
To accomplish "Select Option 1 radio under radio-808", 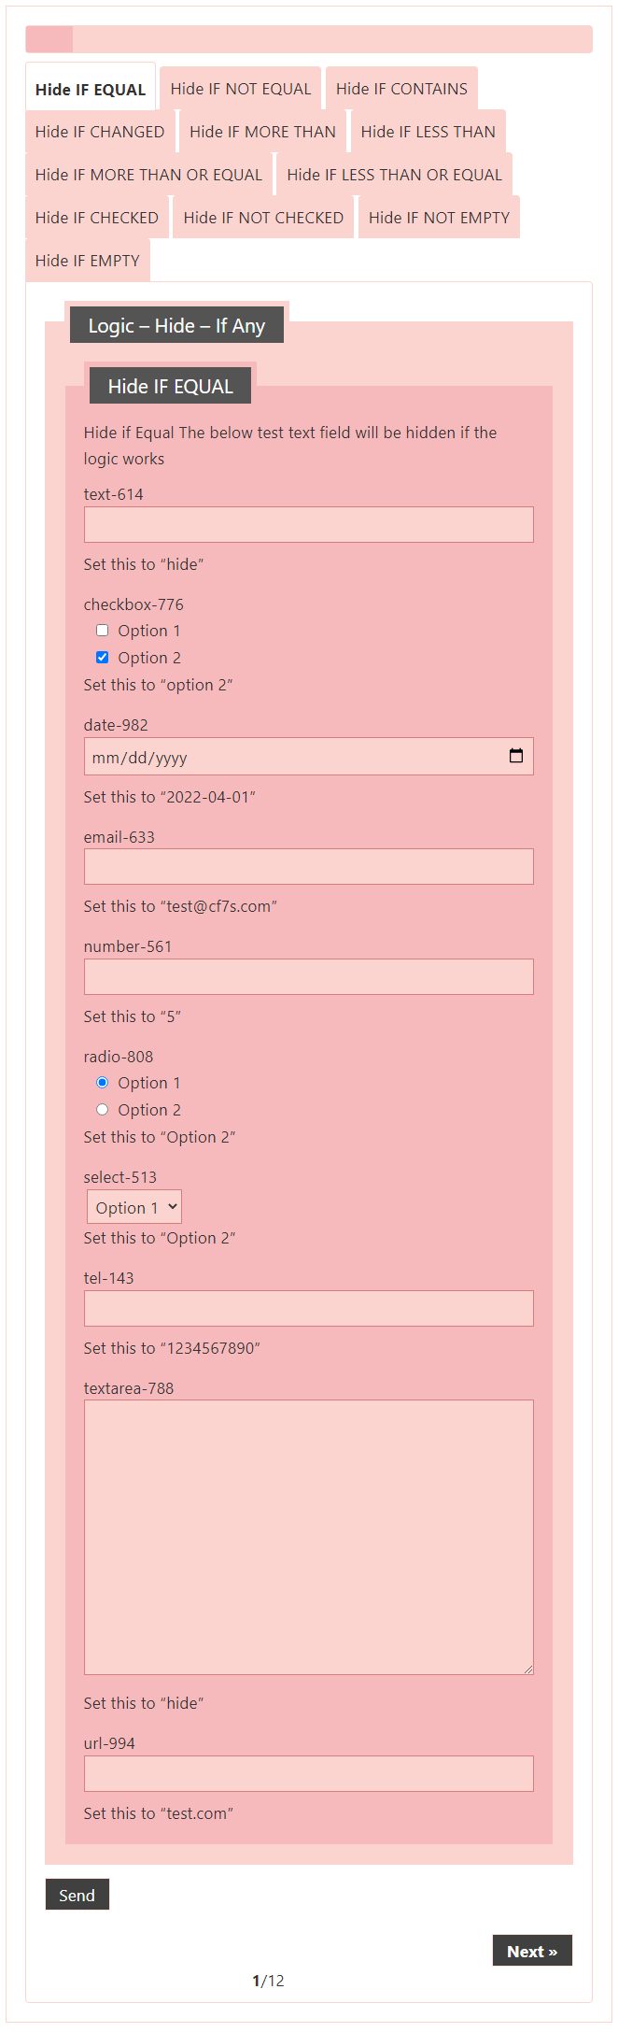I will (x=103, y=1083).
